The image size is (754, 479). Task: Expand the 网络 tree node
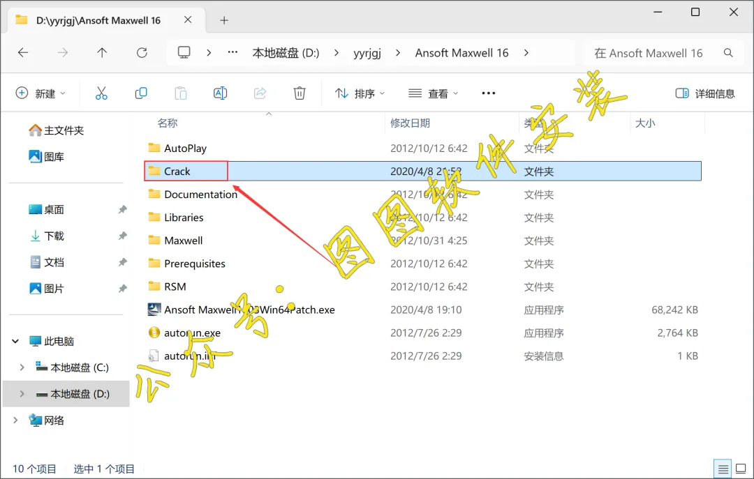click(x=15, y=420)
